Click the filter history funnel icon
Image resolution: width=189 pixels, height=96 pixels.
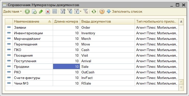point(77,12)
